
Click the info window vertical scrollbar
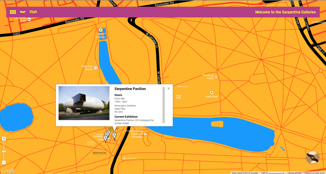pos(164,105)
